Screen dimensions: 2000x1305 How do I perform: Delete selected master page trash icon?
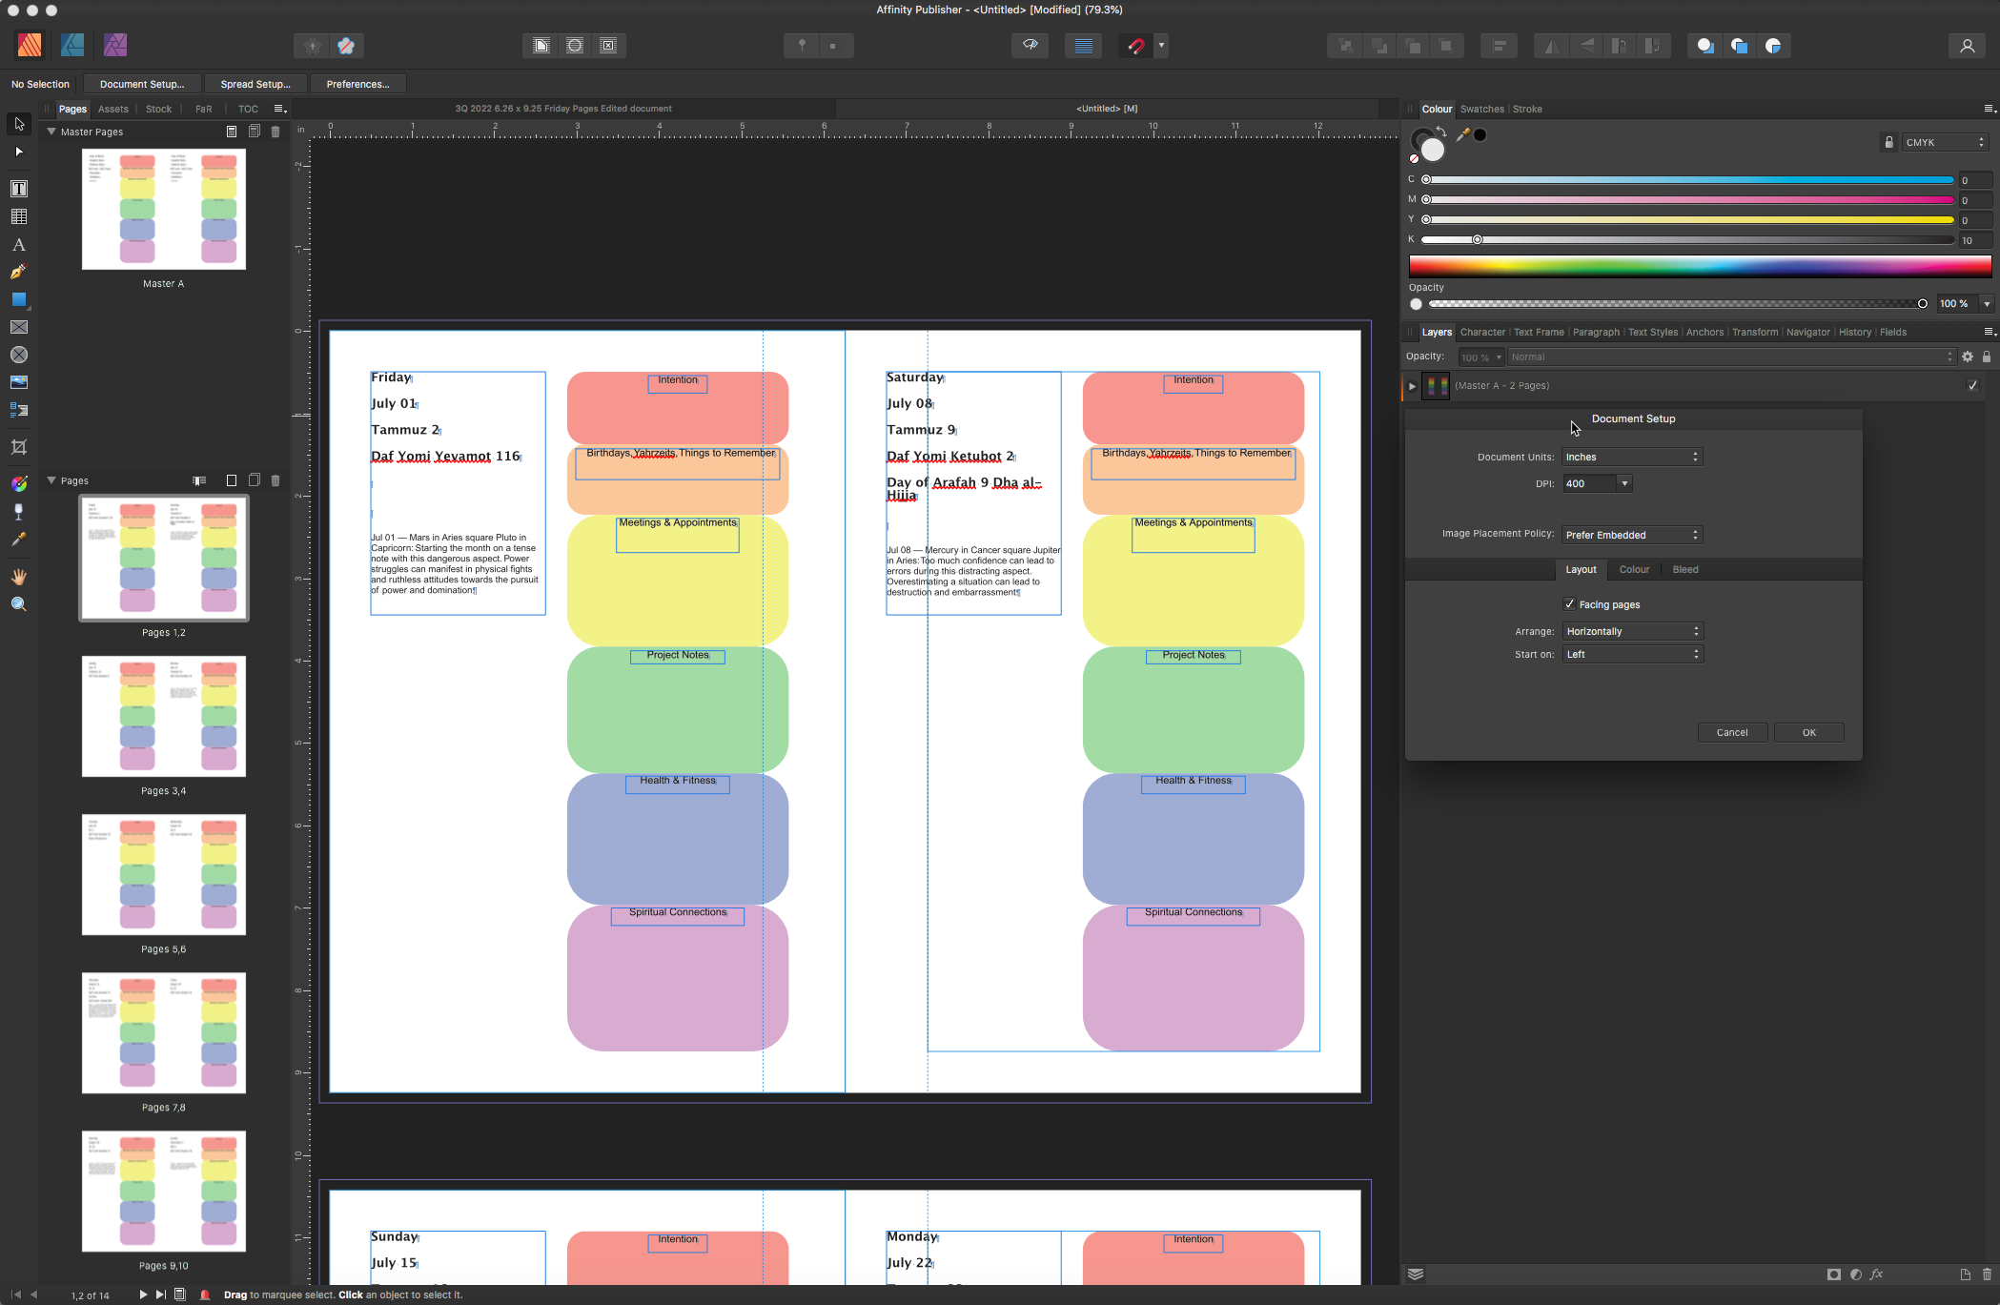[276, 132]
